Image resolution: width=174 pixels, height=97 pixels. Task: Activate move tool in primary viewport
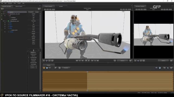[x=46, y=61]
